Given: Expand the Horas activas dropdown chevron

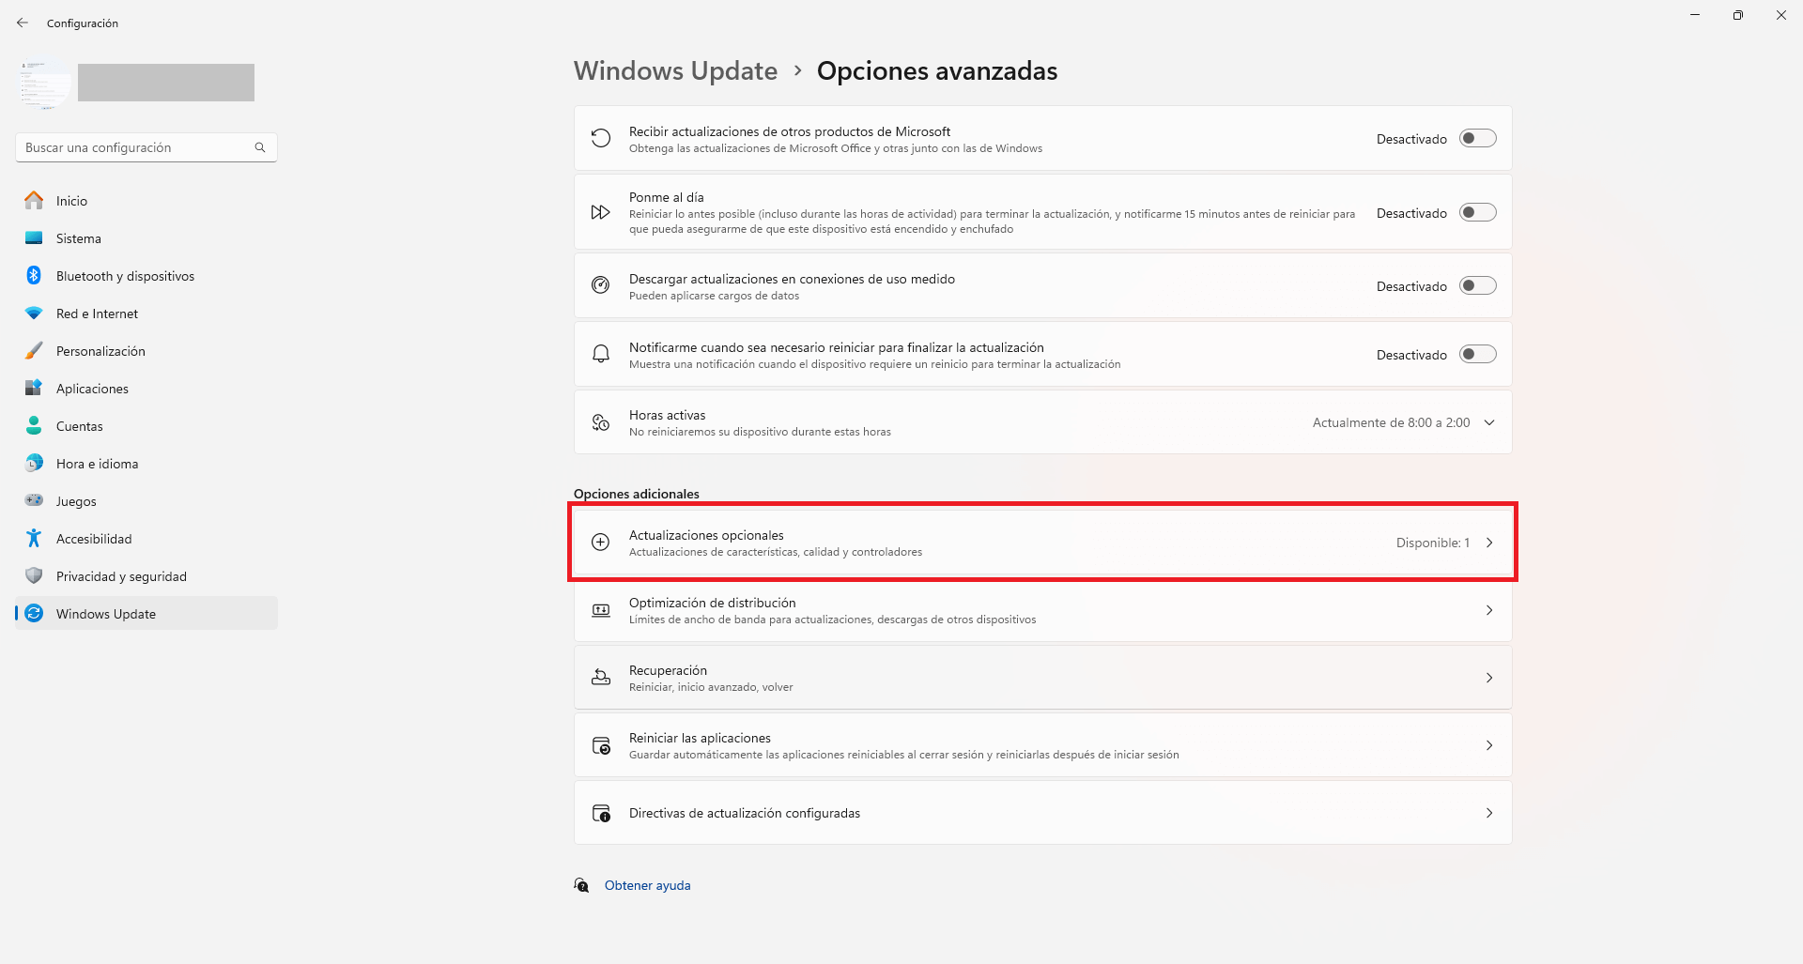Looking at the screenshot, I should [x=1489, y=422].
